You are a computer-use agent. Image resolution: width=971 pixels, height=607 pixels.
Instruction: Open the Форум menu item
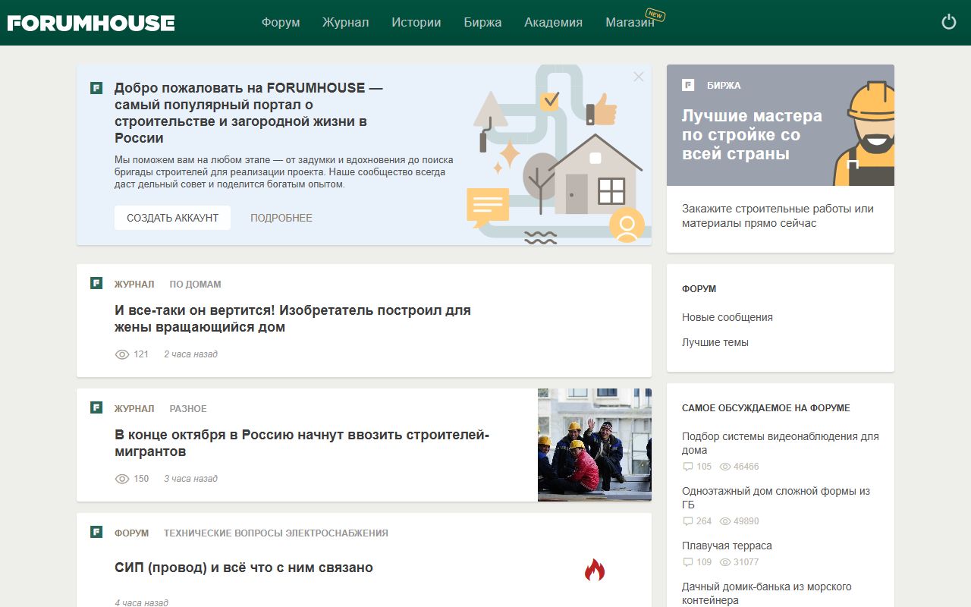[281, 23]
